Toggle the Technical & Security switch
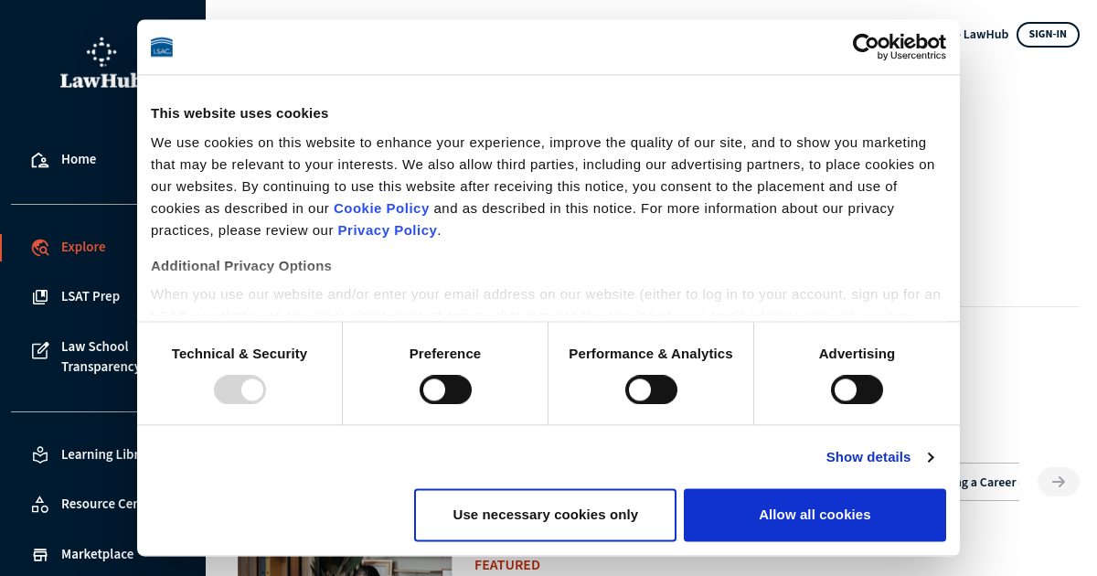 [240, 389]
